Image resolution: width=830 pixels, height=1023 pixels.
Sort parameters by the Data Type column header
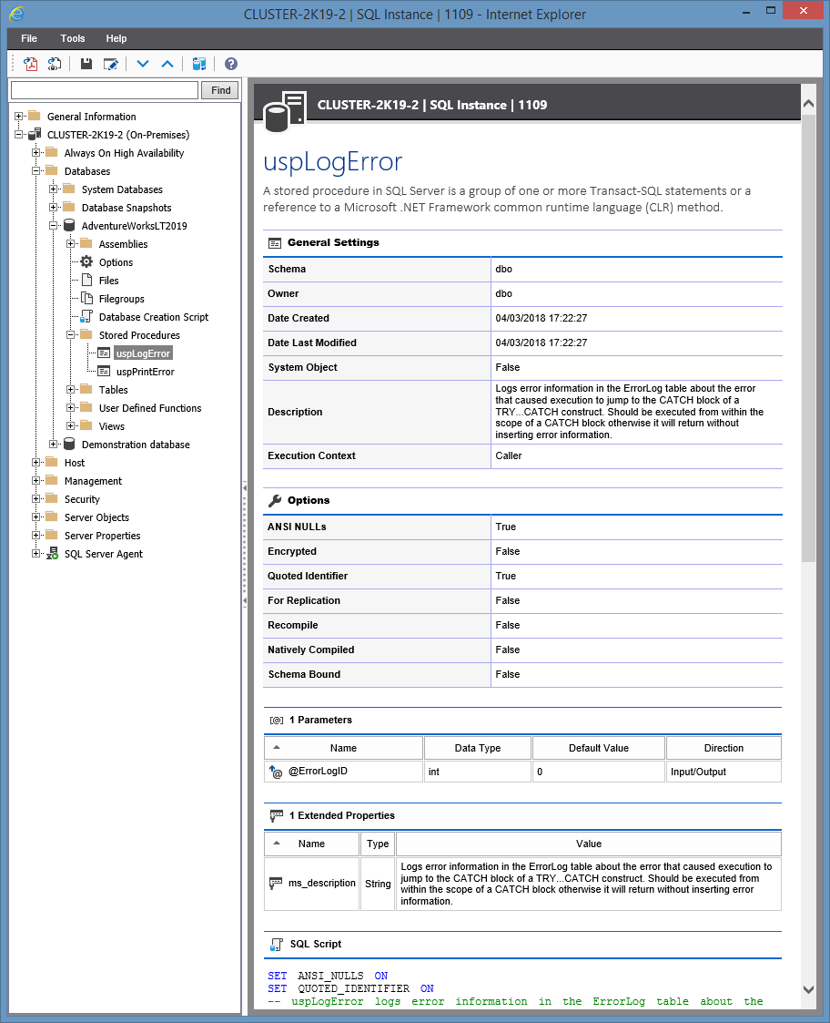click(478, 748)
